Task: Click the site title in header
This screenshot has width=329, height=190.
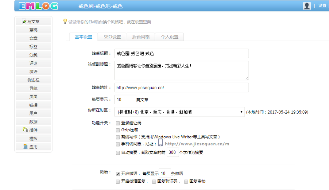Action: pos(100,6)
